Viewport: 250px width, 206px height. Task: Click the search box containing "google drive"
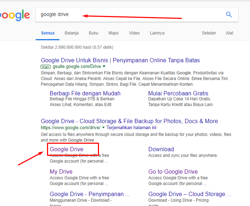(137, 15)
